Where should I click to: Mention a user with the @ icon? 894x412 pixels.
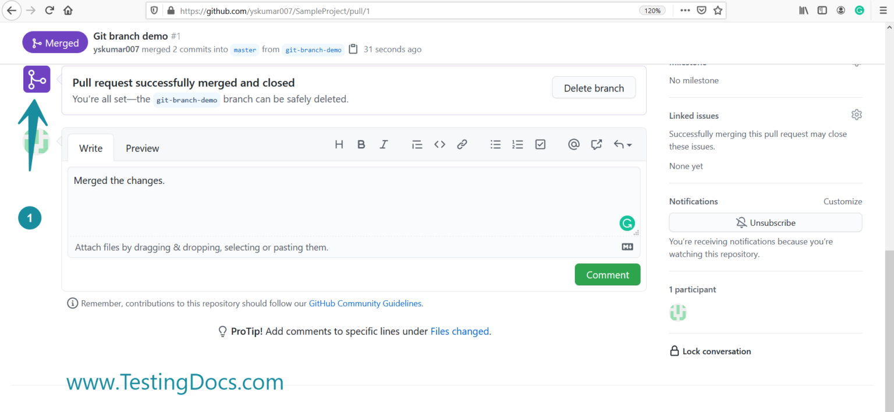pos(574,144)
